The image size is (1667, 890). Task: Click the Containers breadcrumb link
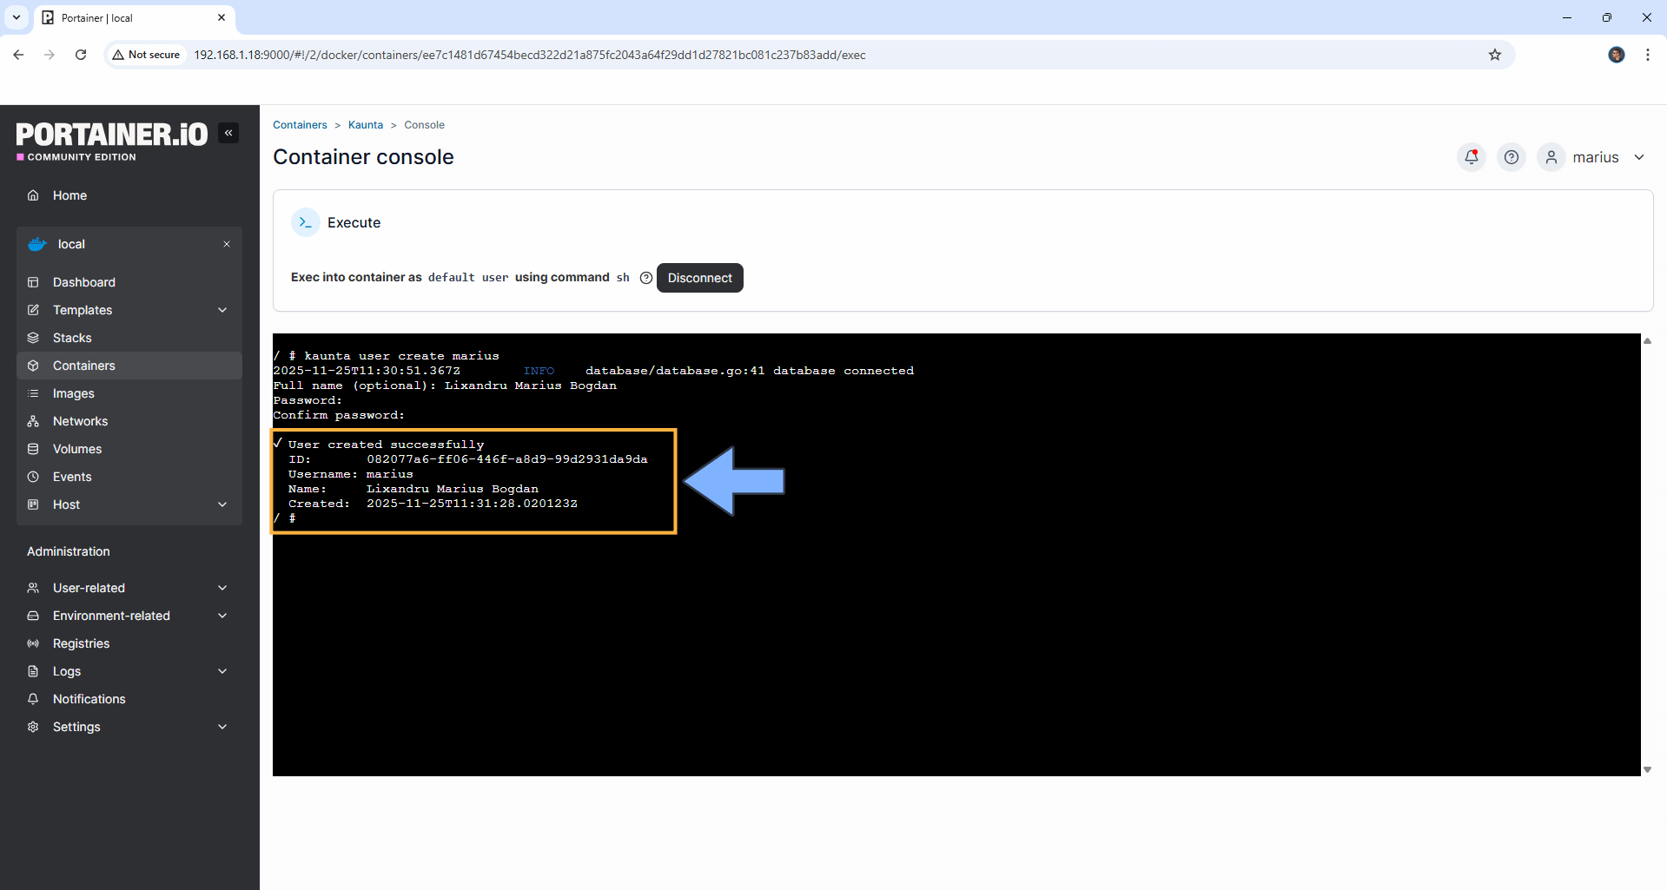[300, 125]
